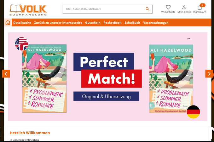Screen dimensions: 214x142
Task: Open the PocketBook menu item
Action: tap(113, 23)
